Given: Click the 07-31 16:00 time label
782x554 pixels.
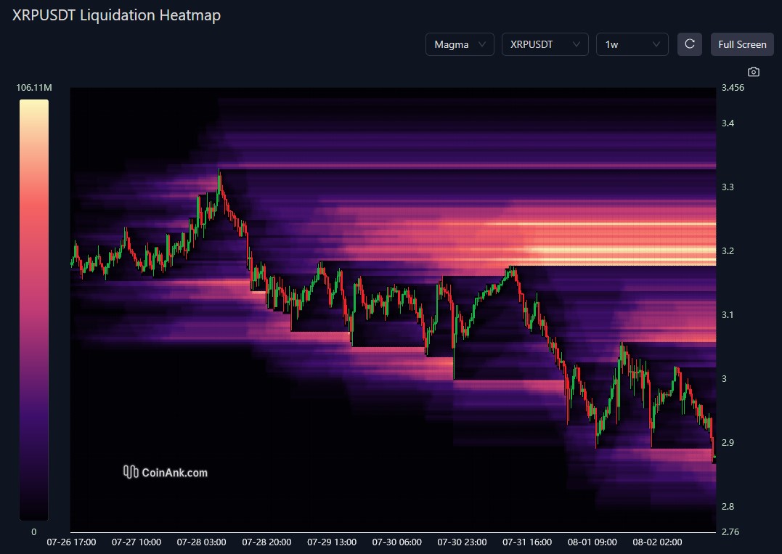Looking at the screenshot, I should tap(527, 542).
